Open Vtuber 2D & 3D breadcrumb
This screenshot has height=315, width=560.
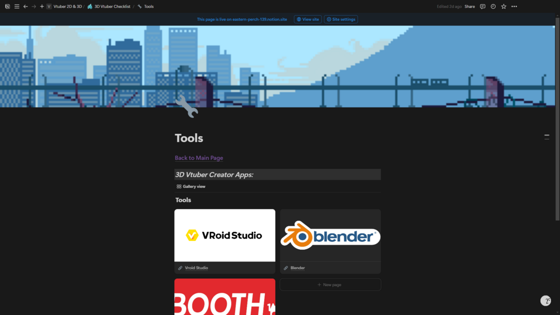pos(64,7)
